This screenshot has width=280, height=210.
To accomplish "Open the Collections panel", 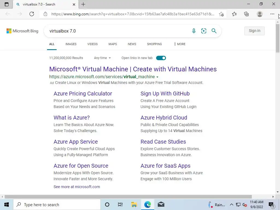I will coord(246,14).
